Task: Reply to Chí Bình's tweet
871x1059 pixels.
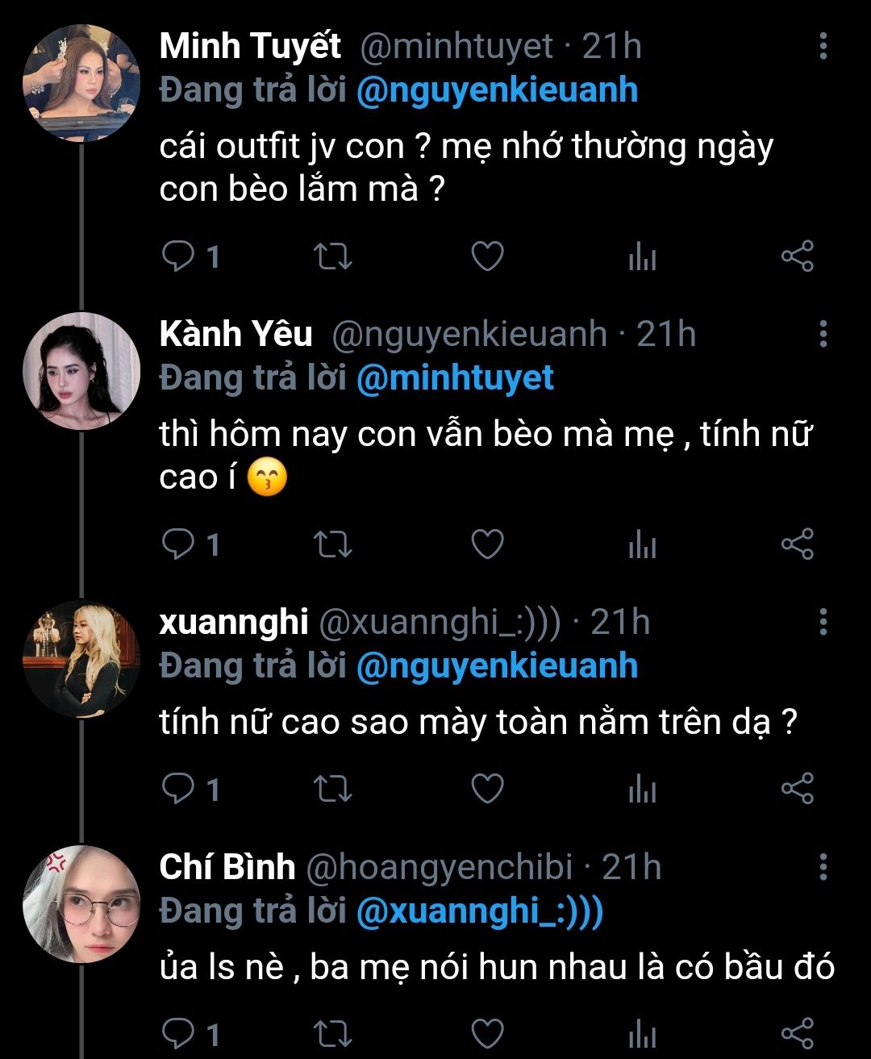Action: 178,1033
